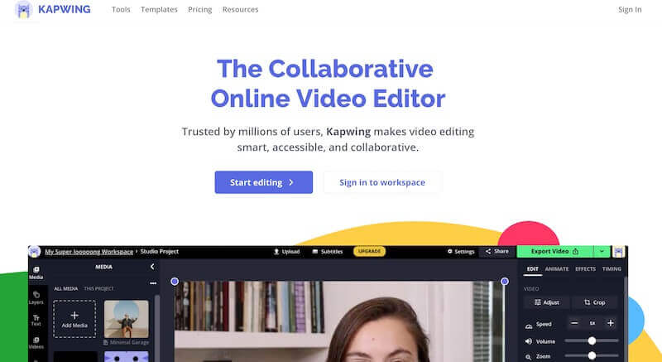Viewport: 662px width, 362px height.
Task: Click the Export Video button
Action: (x=554, y=251)
